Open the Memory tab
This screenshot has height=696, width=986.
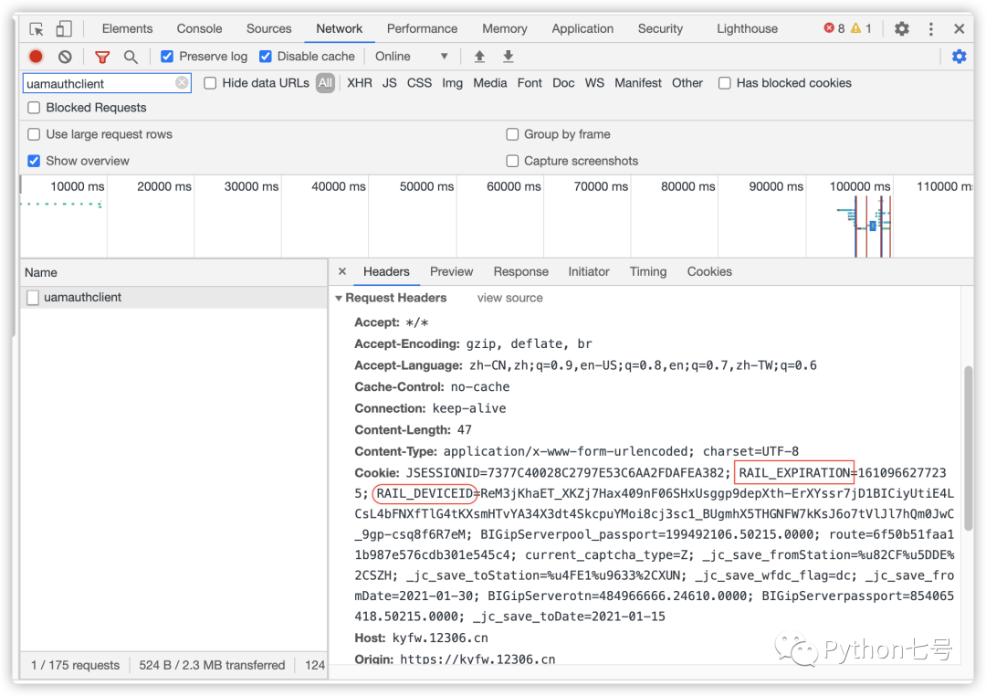504,29
